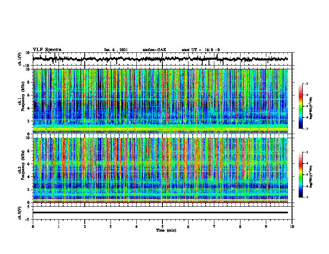Click the '0' tick on time axis
329x254 pixels.
coord(33,227)
